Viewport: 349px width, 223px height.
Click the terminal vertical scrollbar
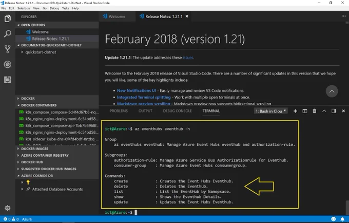[347, 207]
